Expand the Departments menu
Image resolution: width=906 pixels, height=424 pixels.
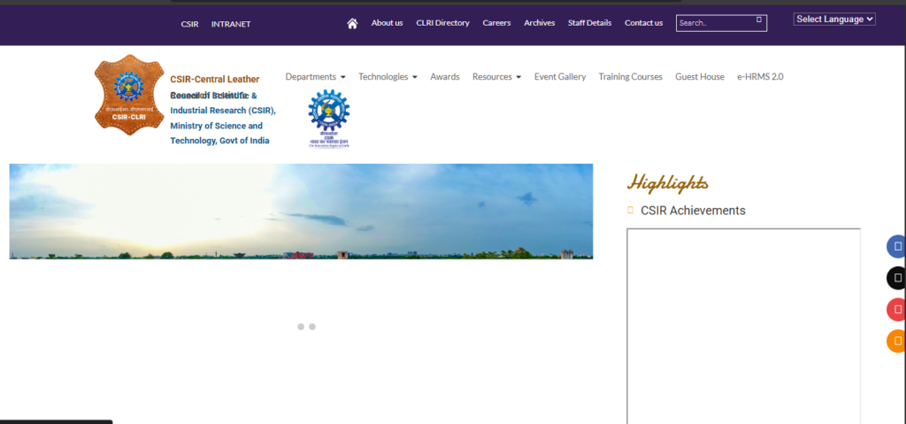[x=316, y=76]
